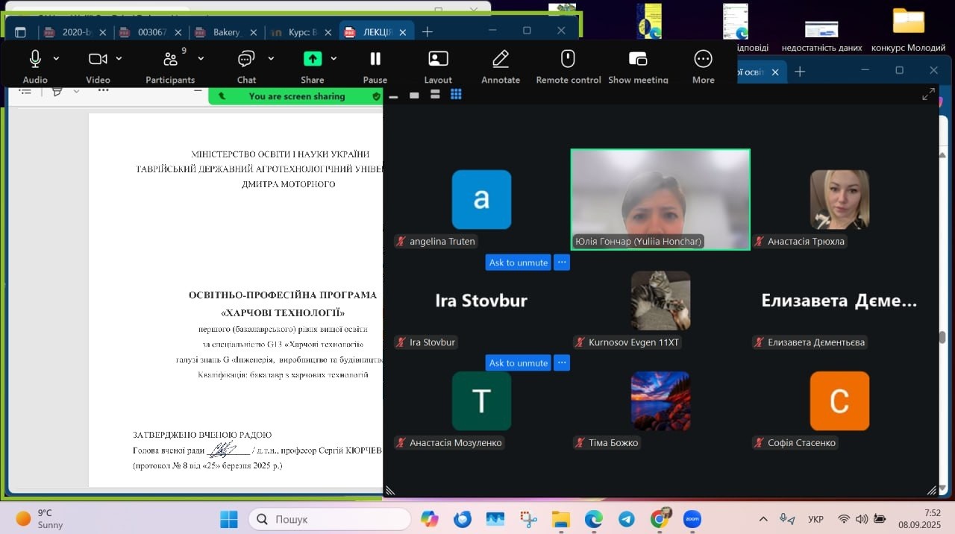Screen dimensions: 955x534
Task: Click the volume icon in system tray
Action: [862, 519]
